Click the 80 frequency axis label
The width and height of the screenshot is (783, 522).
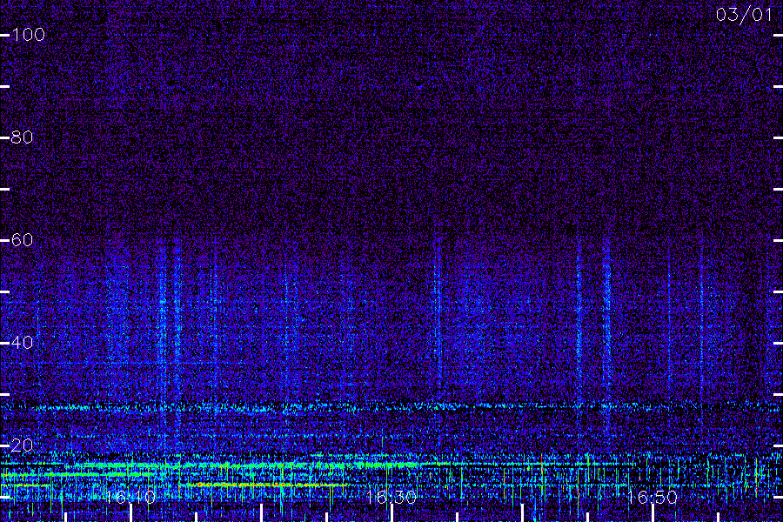(x=22, y=137)
